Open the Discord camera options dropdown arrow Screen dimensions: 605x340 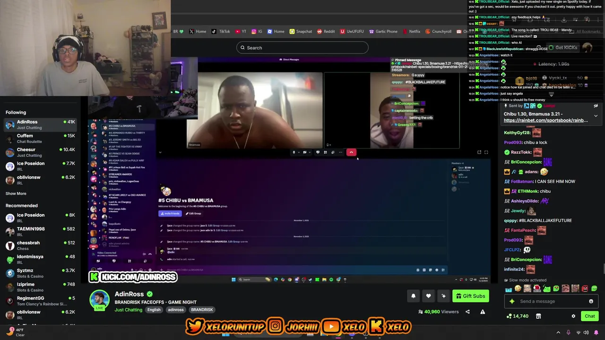(x=310, y=152)
